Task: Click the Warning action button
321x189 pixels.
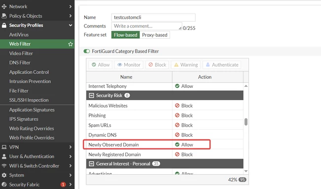Action: point(186,65)
